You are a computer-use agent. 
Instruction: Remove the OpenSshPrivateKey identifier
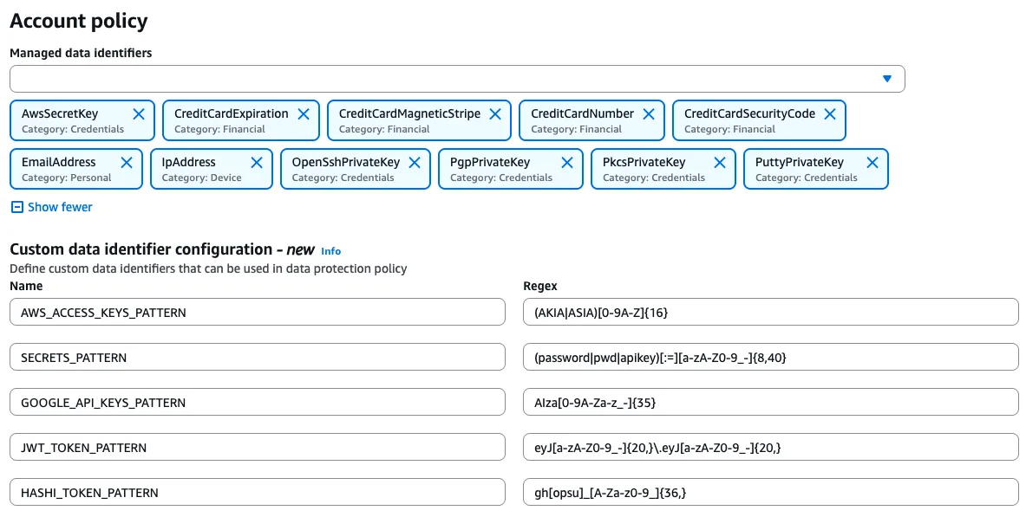(415, 162)
